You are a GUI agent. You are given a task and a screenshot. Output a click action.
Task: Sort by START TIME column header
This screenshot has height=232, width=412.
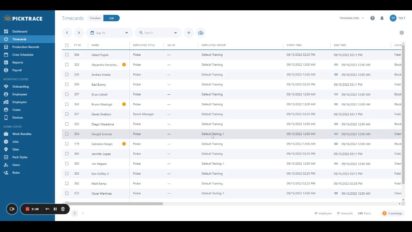[x=294, y=45]
